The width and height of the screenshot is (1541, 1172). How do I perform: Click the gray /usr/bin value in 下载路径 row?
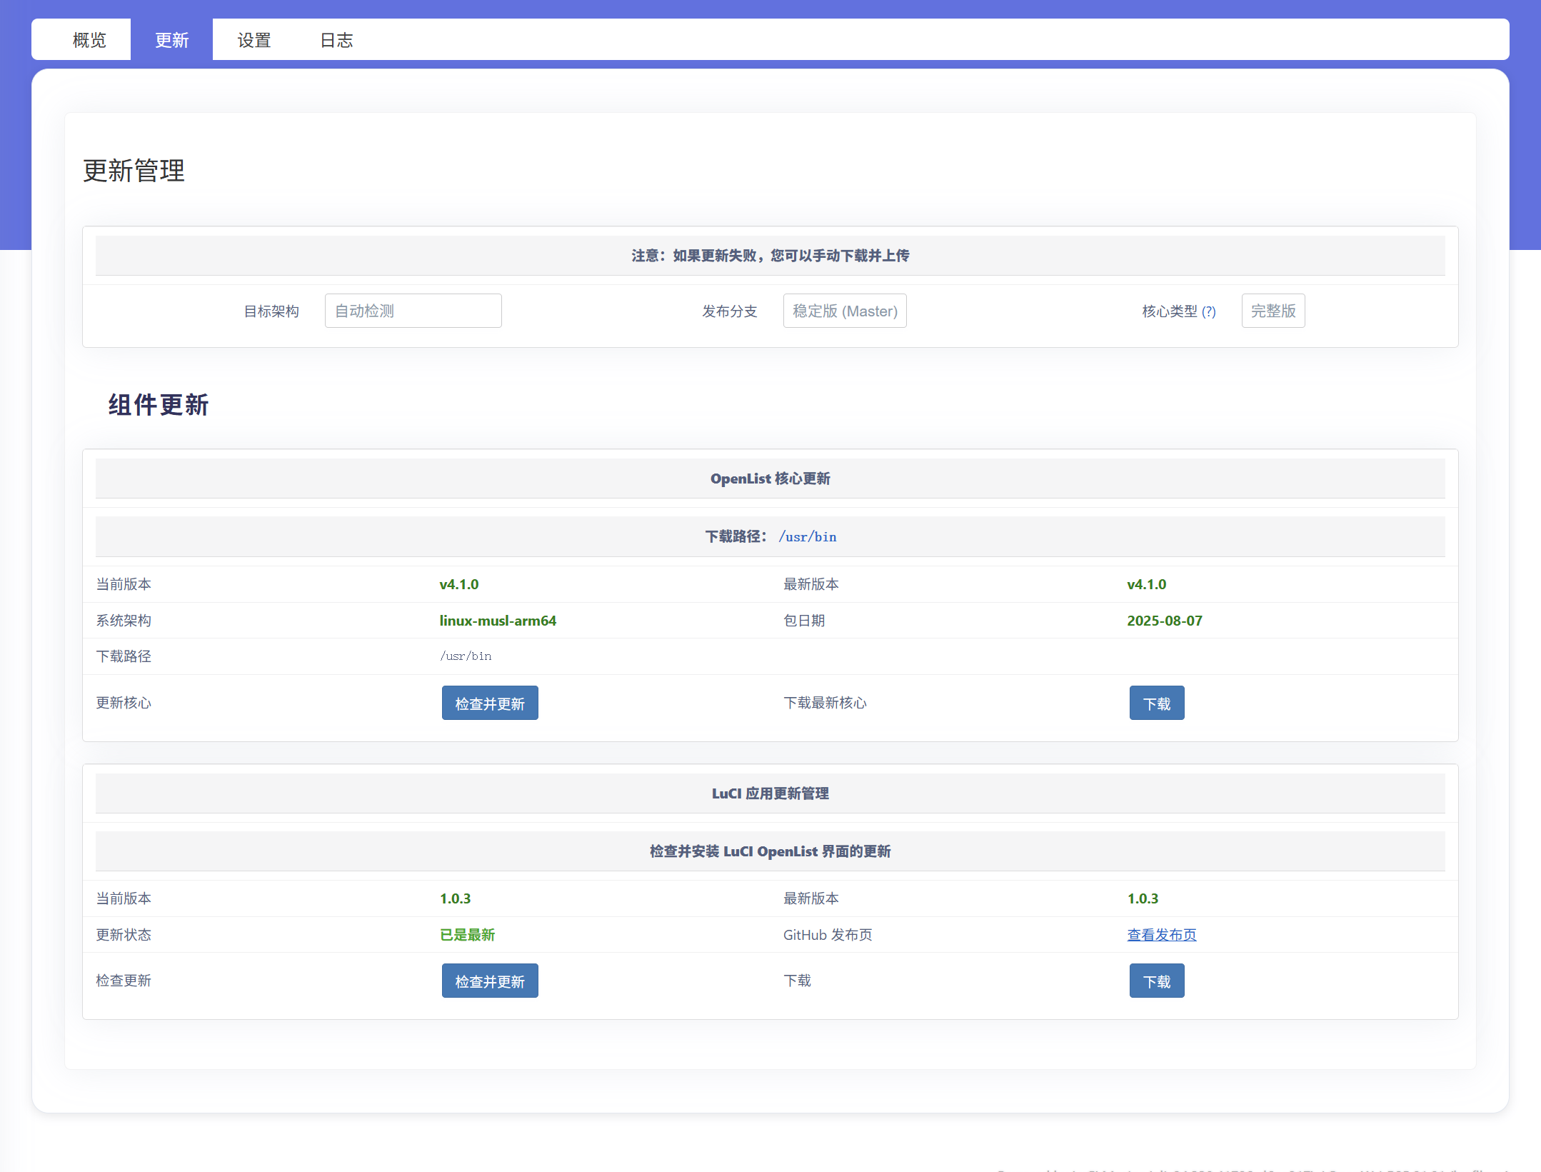coord(466,656)
